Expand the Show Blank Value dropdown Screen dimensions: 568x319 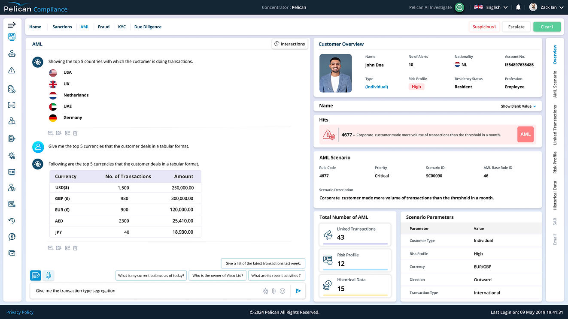tap(518, 106)
